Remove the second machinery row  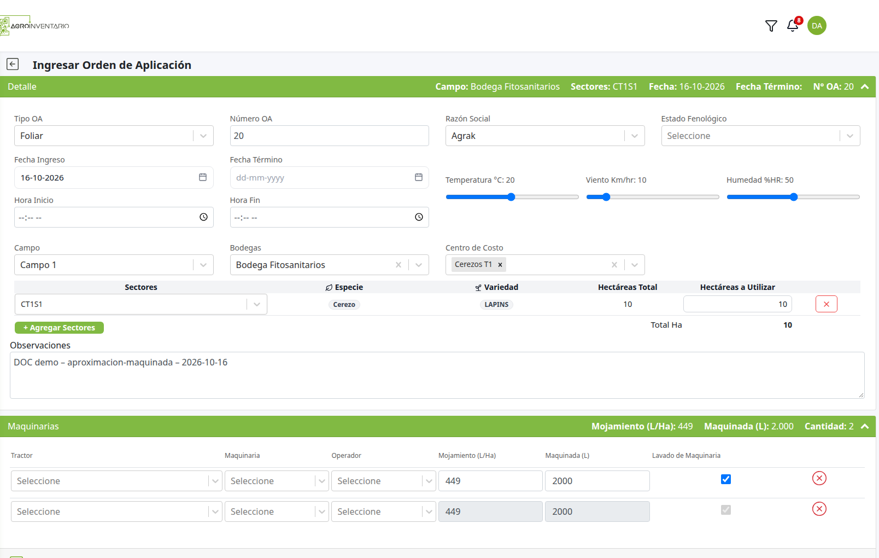(x=819, y=509)
